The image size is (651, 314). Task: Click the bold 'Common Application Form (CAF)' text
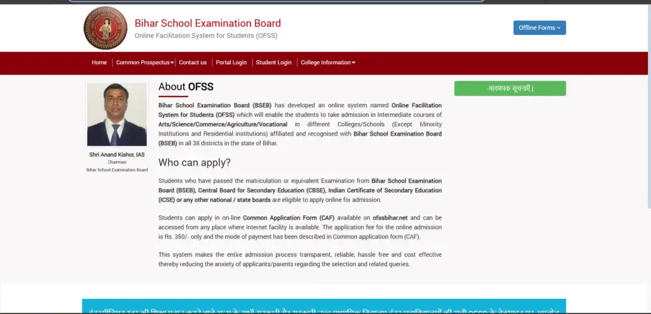click(x=289, y=218)
